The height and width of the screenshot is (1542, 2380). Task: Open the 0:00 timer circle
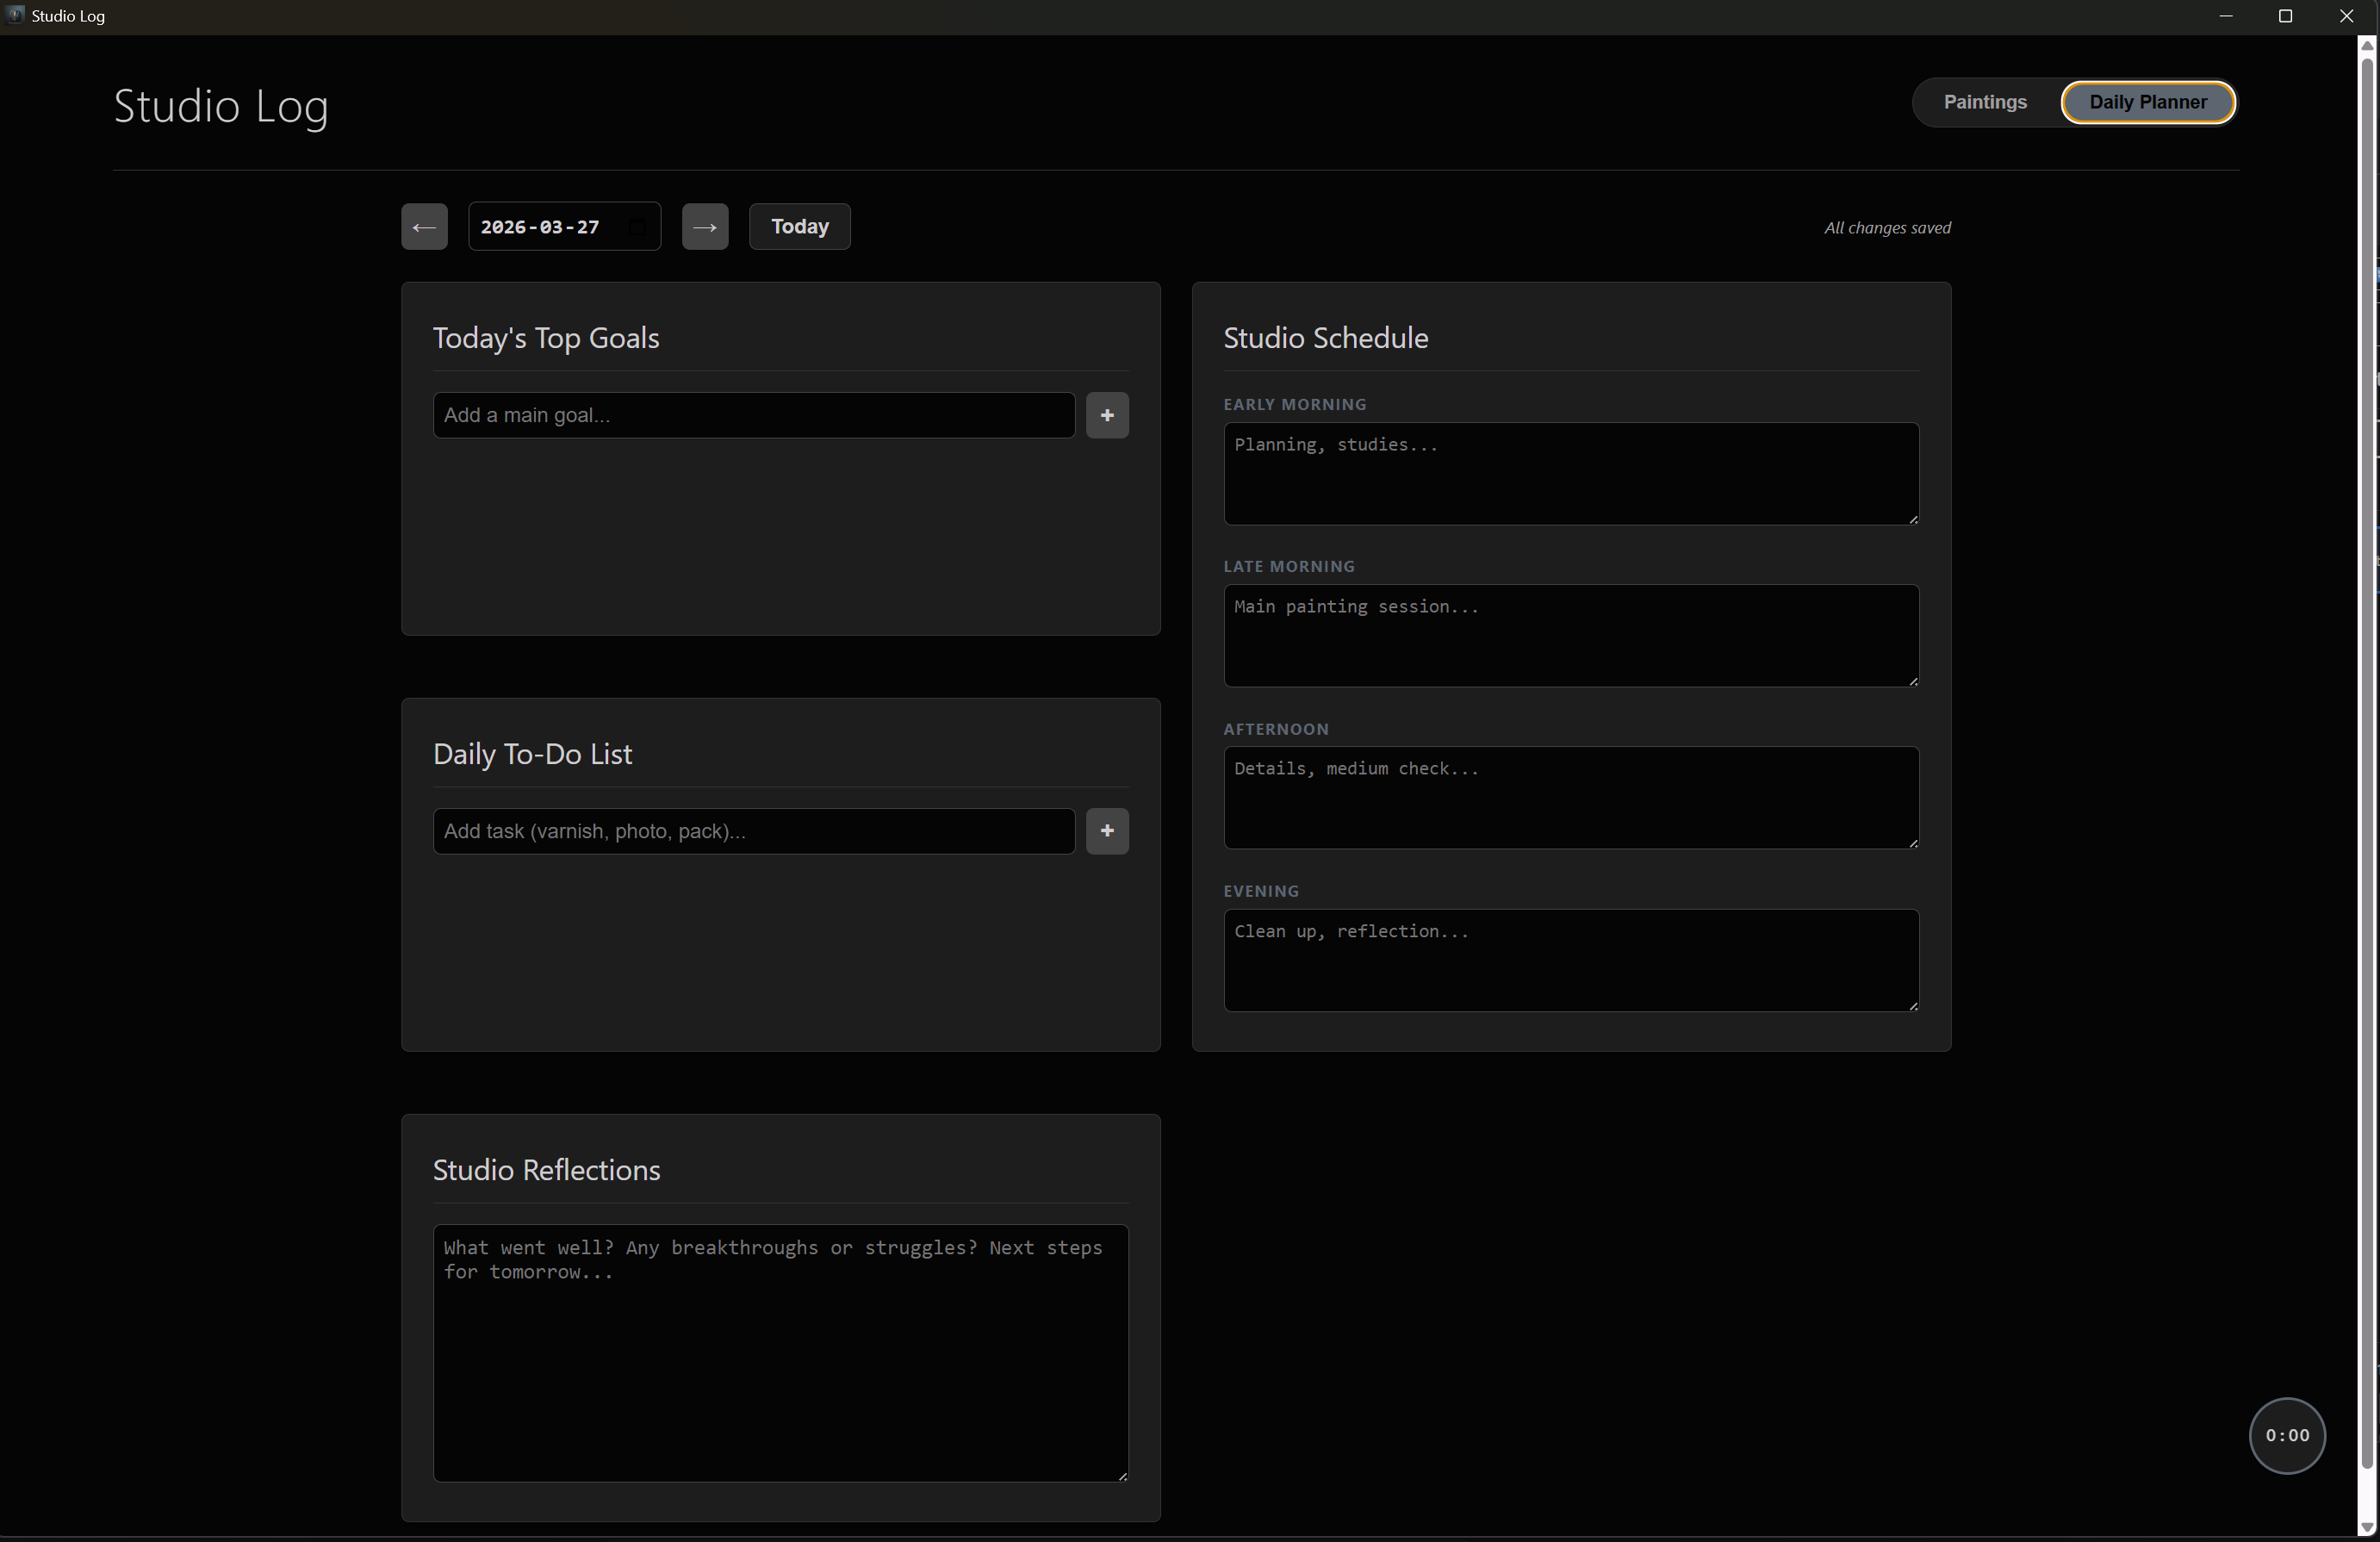[x=2287, y=1435]
